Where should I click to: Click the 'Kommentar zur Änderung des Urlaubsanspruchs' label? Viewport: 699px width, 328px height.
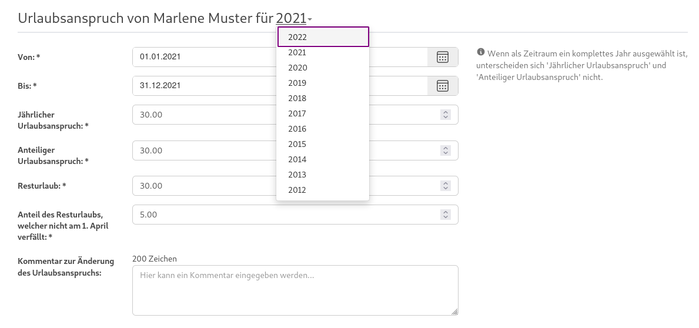point(66,267)
